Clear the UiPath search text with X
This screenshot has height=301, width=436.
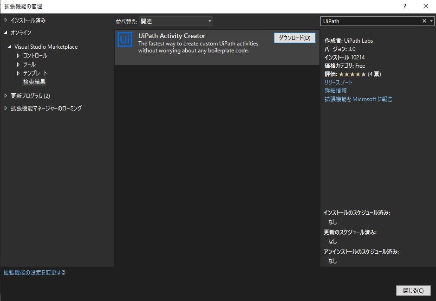(424, 21)
